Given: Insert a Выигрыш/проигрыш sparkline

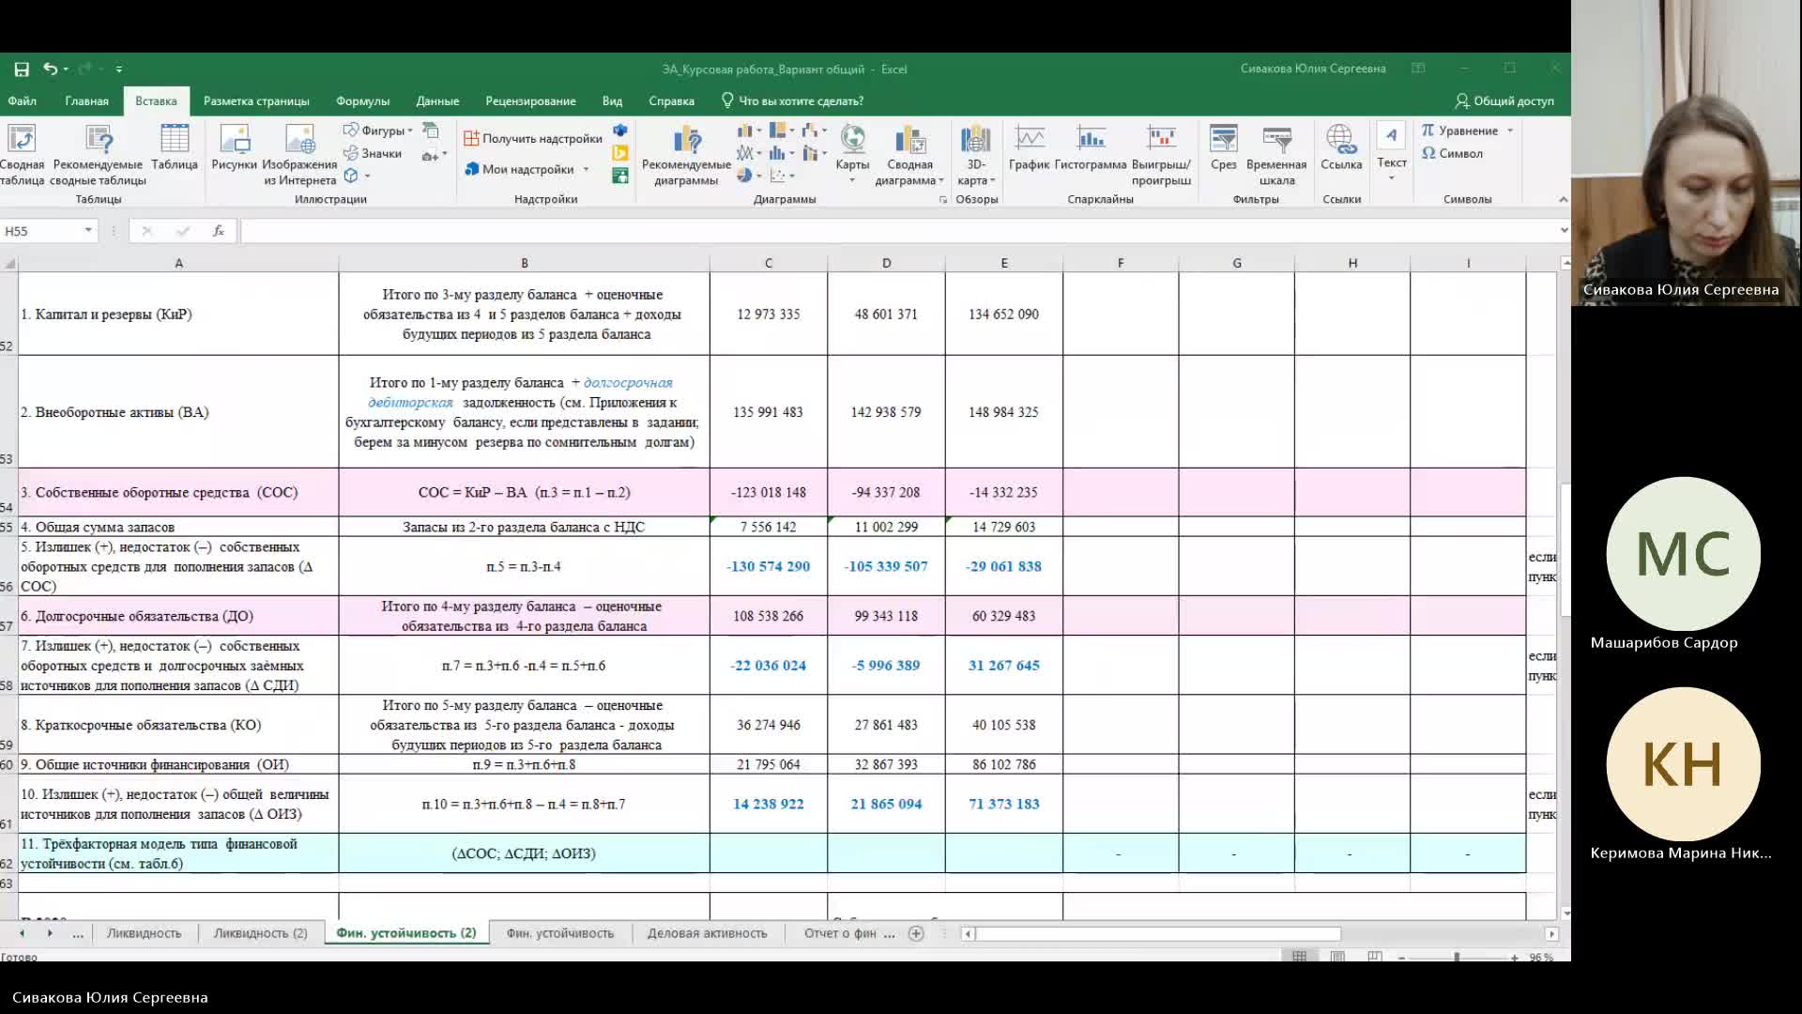Looking at the screenshot, I should pyautogui.click(x=1161, y=155).
